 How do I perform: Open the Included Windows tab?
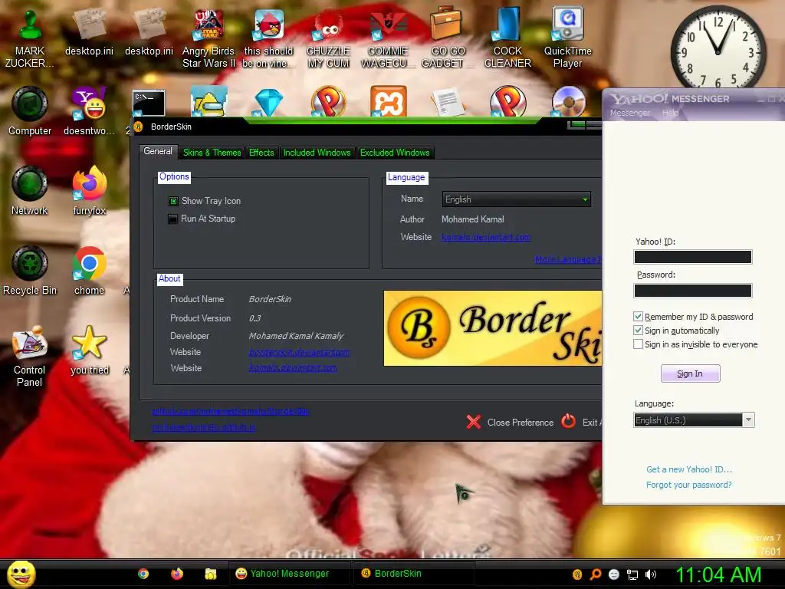[317, 153]
